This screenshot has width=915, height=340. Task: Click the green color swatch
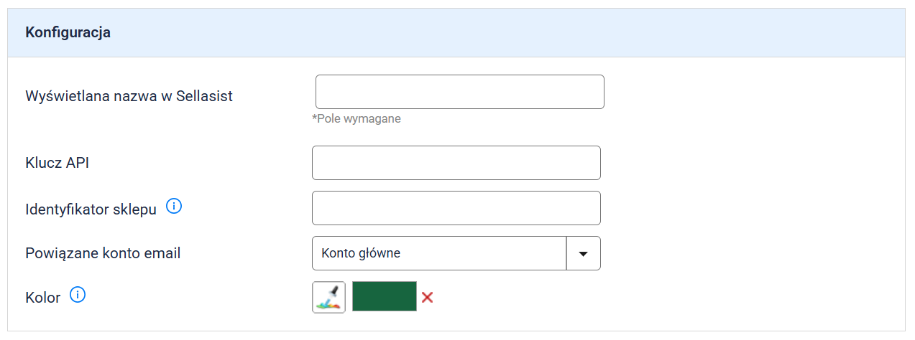(385, 296)
